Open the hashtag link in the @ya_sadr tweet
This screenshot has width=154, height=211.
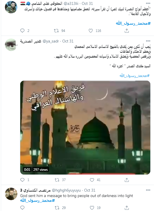[135, 76]
